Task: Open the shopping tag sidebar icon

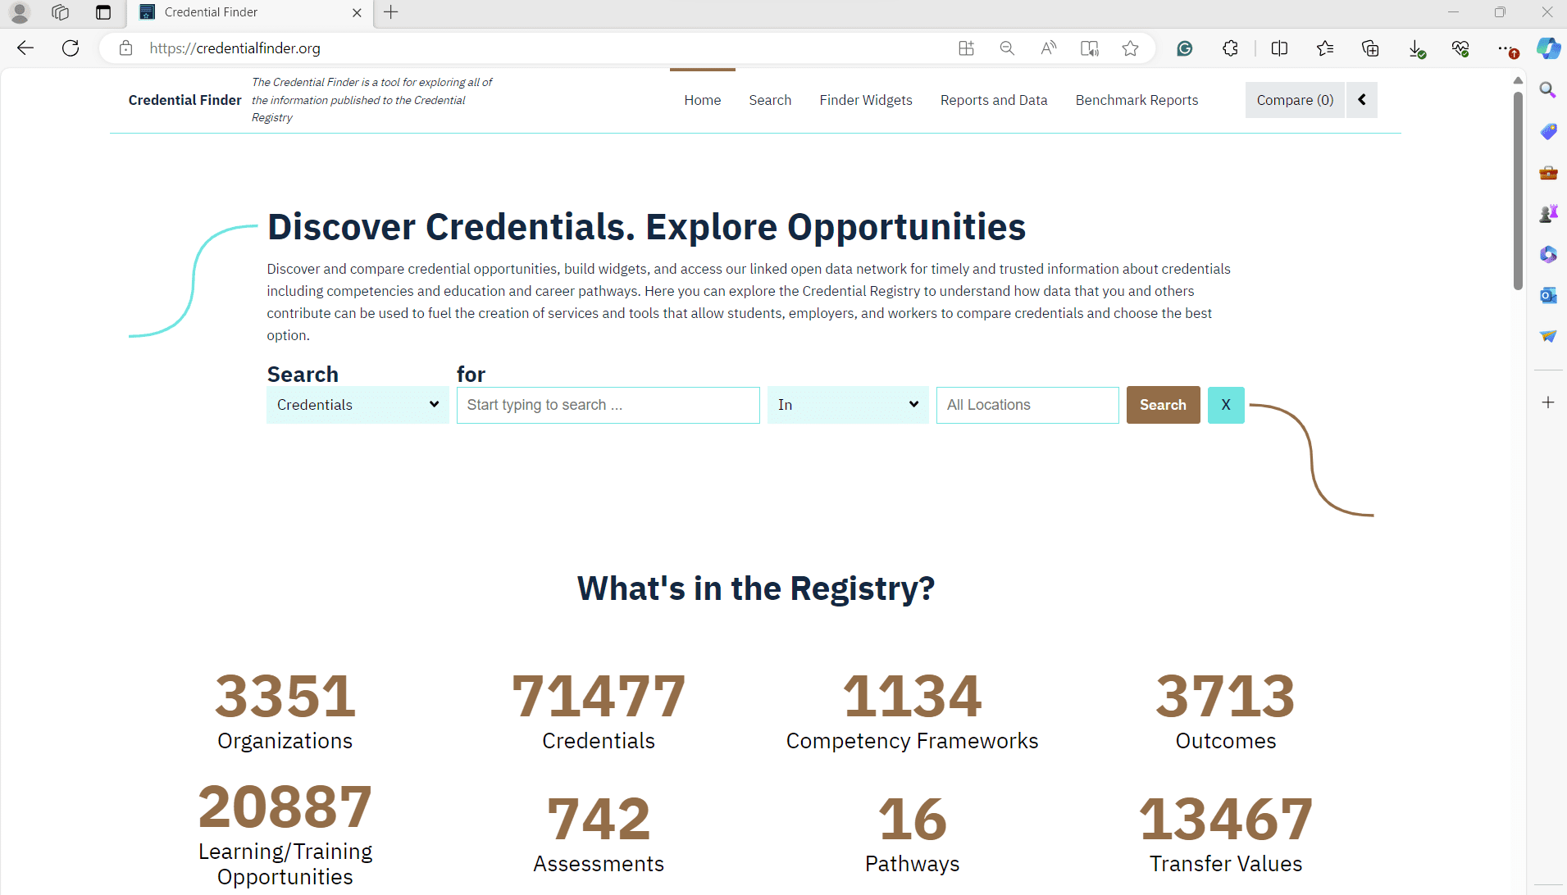Action: pos(1548,131)
